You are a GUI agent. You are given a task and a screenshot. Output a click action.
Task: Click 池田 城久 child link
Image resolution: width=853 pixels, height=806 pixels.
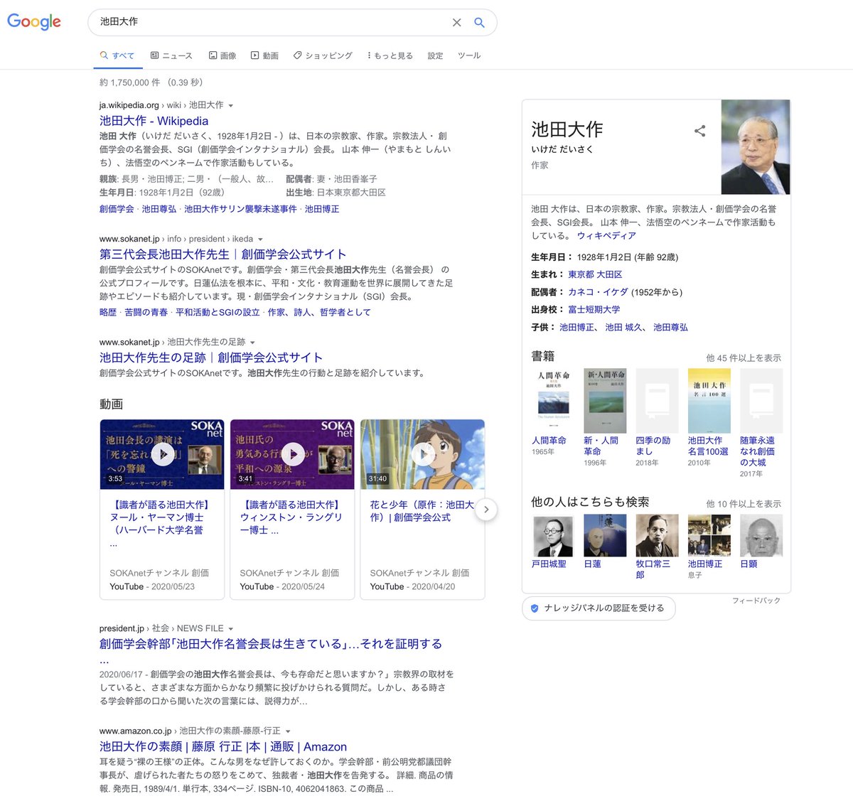(624, 328)
